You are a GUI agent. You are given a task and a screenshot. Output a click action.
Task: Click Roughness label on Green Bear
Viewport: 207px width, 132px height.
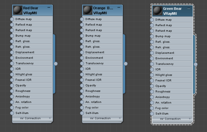click(x=163, y=92)
